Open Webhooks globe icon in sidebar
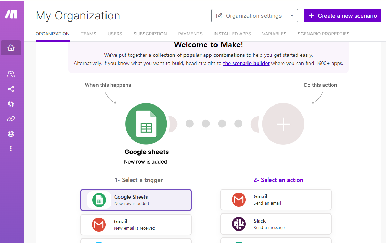The width and height of the screenshot is (386, 243). pos(11,134)
